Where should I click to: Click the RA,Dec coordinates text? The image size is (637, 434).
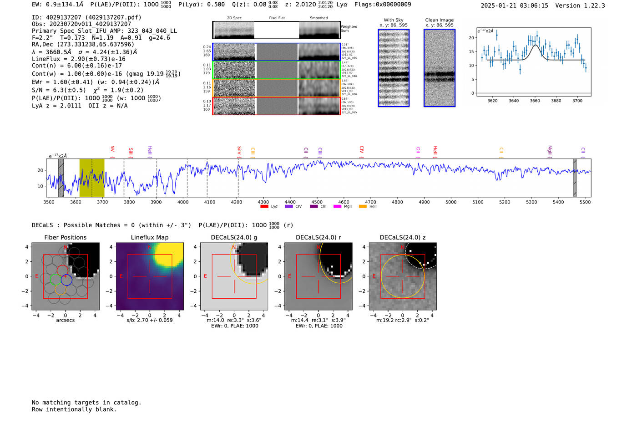[83, 44]
